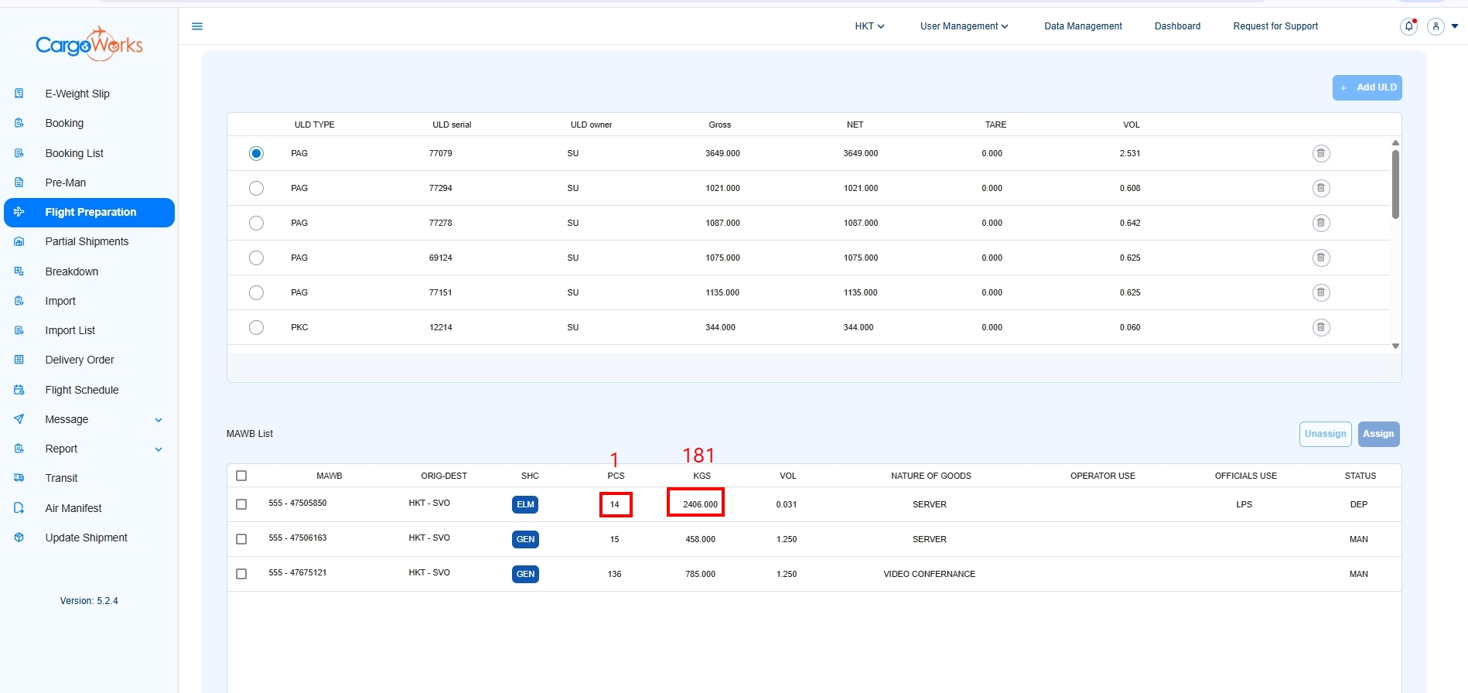Image resolution: width=1468 pixels, height=693 pixels.
Task: Click the hamburger menu icon to collapse sidebar
Action: (x=197, y=26)
